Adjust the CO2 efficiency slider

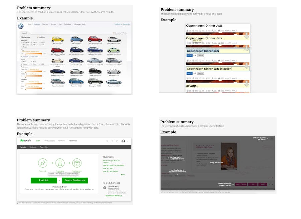click(34, 88)
